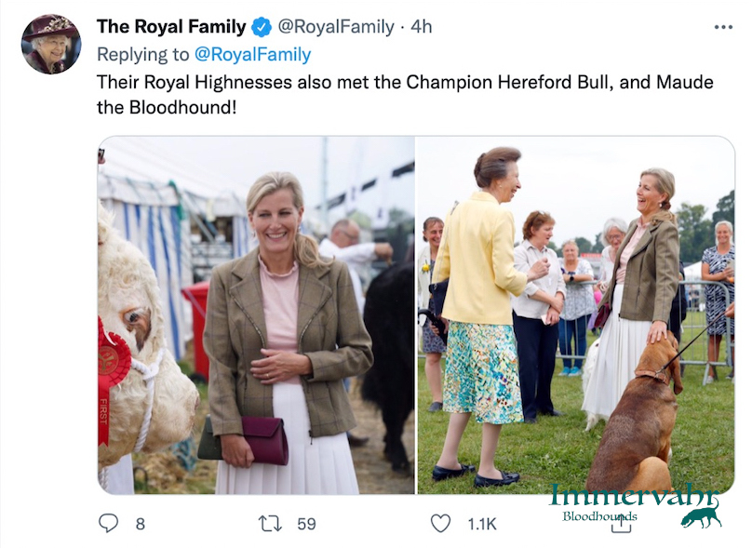This screenshot has height=548, width=752.
Task: Click the green bloodhound silhouette logo
Action: pos(700,515)
